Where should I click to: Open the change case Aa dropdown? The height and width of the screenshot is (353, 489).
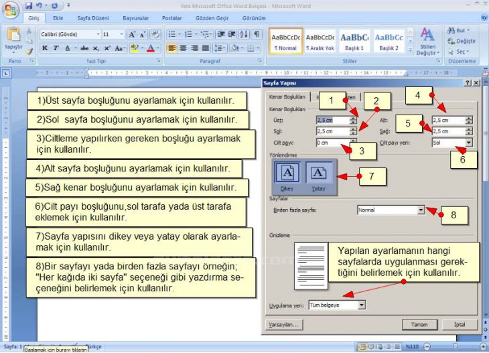pos(120,48)
